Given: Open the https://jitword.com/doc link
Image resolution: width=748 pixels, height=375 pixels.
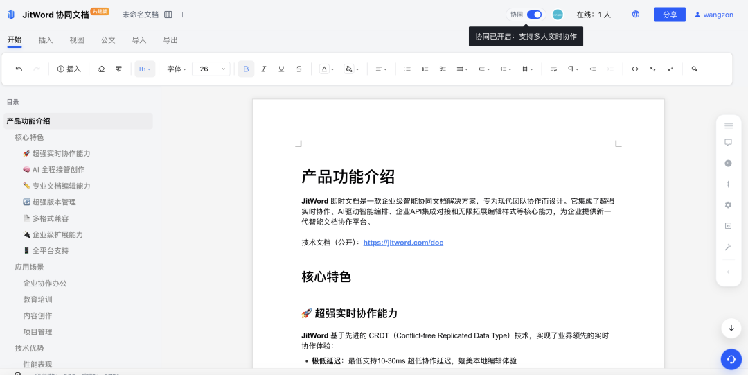Looking at the screenshot, I should [x=403, y=242].
